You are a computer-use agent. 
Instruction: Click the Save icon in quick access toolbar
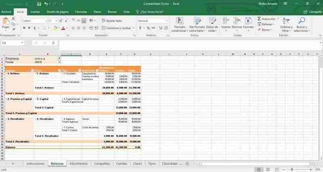pos(39,4)
